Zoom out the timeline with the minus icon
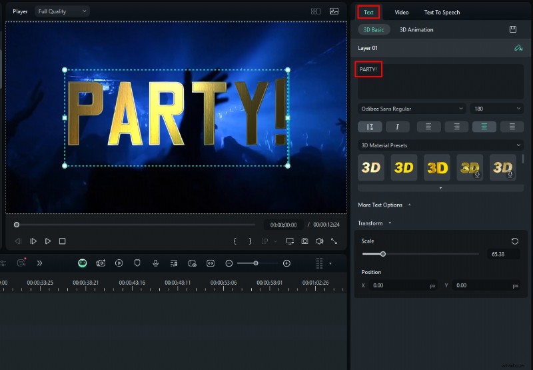The height and width of the screenshot is (370, 533). (229, 263)
